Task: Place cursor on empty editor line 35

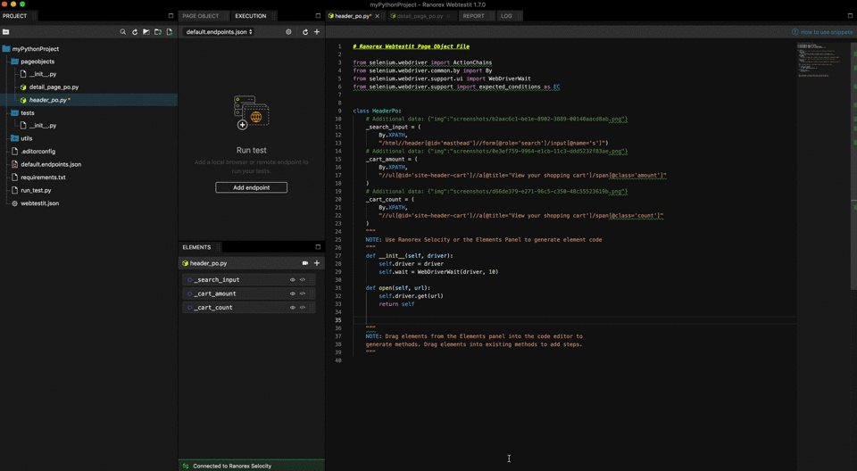Action: (x=574, y=320)
